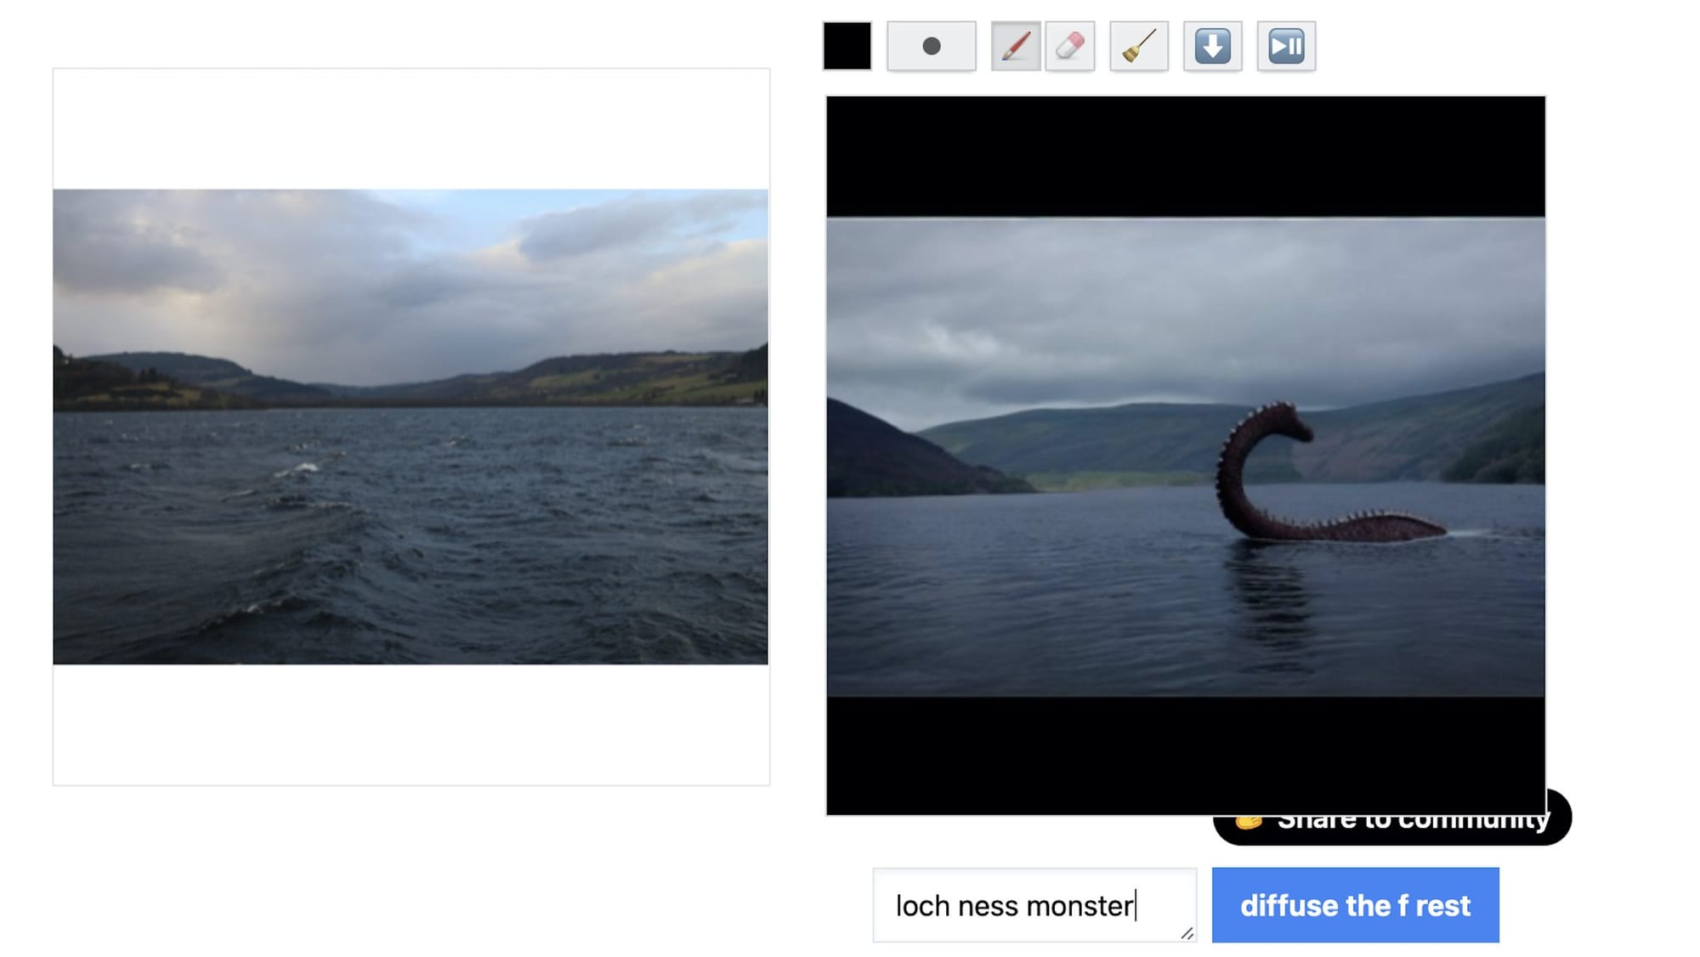Image resolution: width=1700 pixels, height=957 pixels.
Task: Clear canvas with the broom icon
Action: 1138,46
